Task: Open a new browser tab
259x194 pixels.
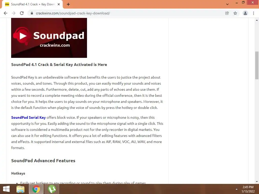Action: pos(68,5)
